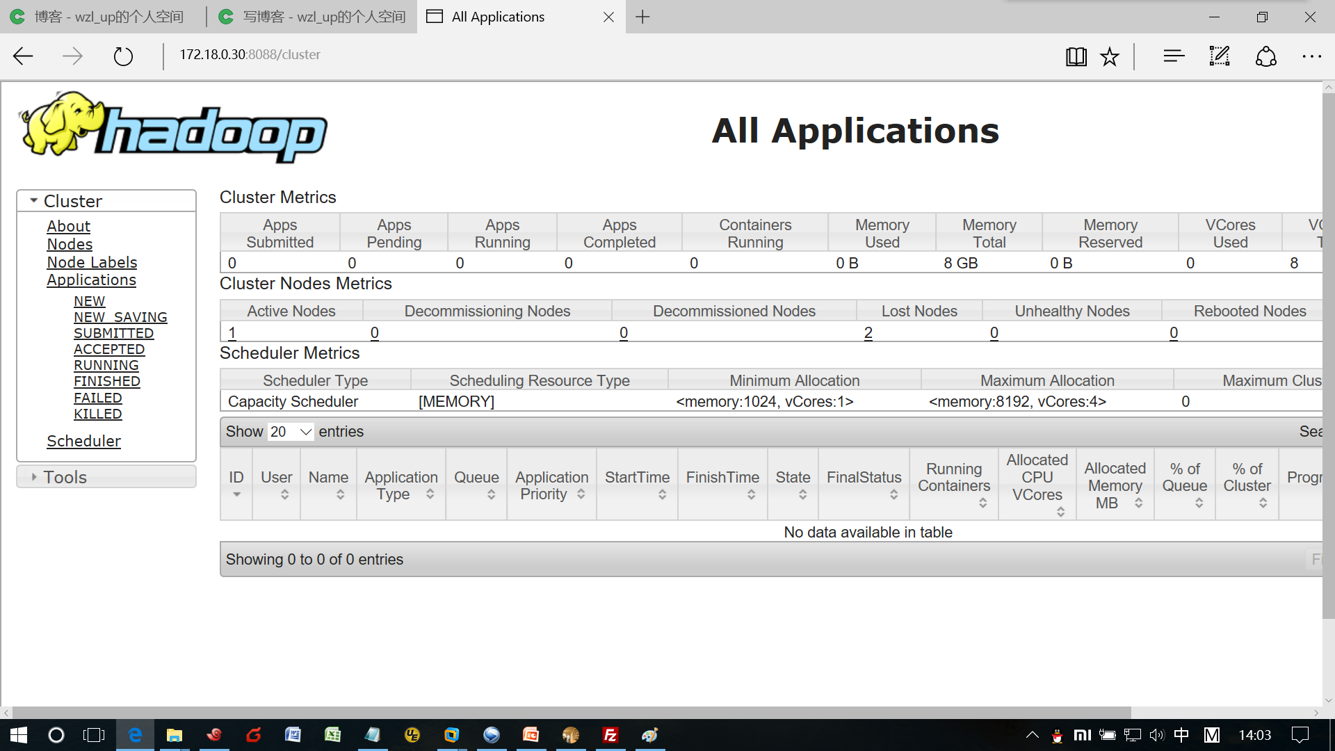Viewport: 1335px width, 751px height.
Task: Filter applications by SUBMITTED state
Action: pyautogui.click(x=113, y=333)
